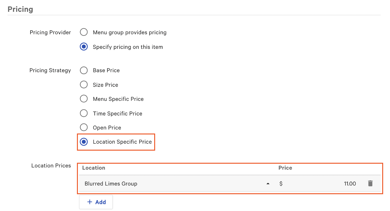Collapse the Blurred Limes Group location dropdown
The image size is (390, 211).
point(268,183)
